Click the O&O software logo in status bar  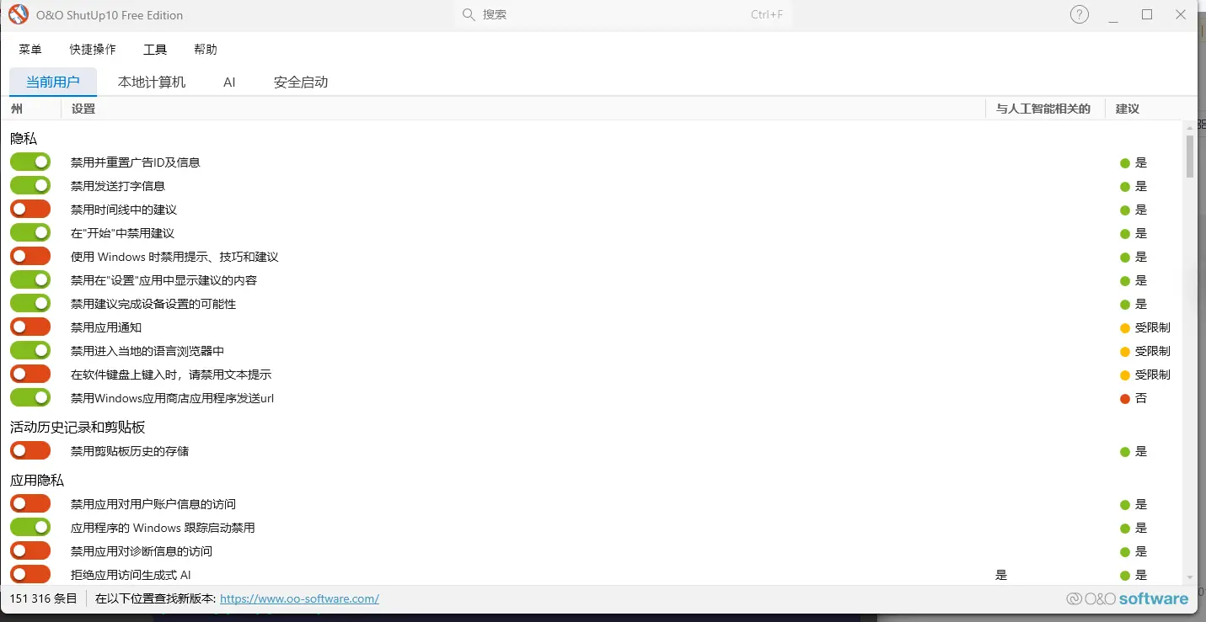pos(1127,598)
